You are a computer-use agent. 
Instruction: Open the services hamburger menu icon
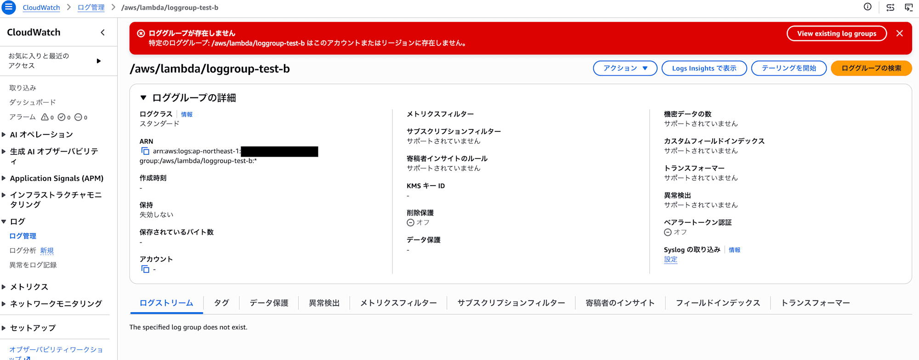point(8,7)
